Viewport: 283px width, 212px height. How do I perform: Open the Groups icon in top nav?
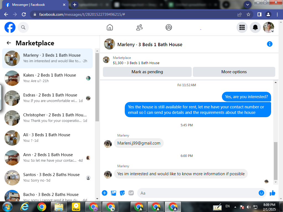pos(169,27)
